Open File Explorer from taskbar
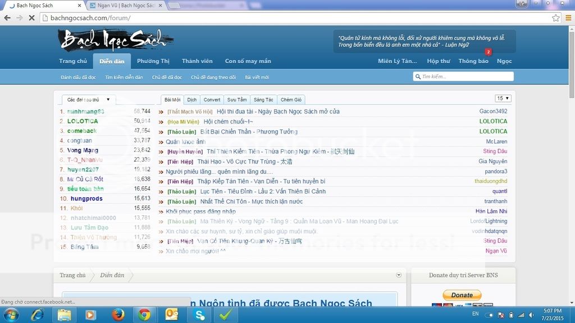 point(64,315)
